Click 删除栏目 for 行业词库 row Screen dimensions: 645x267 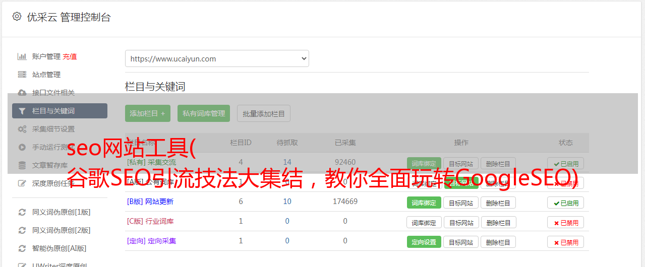click(498, 222)
